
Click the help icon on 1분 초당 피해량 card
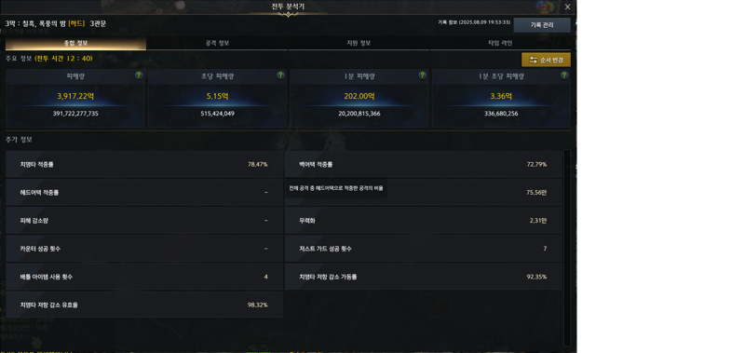(x=564, y=75)
